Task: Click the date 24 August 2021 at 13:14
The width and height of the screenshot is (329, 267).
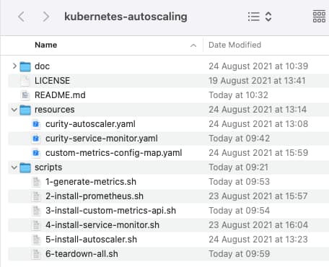Action: click(258, 110)
